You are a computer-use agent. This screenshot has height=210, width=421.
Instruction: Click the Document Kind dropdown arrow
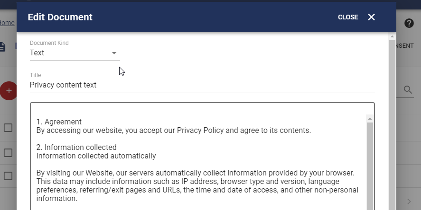114,53
